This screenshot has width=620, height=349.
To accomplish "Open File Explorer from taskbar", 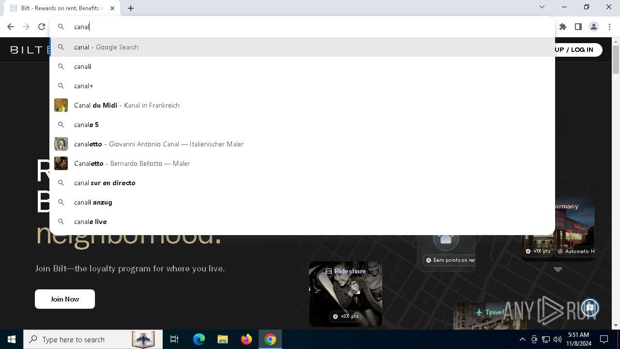I will click(223, 339).
